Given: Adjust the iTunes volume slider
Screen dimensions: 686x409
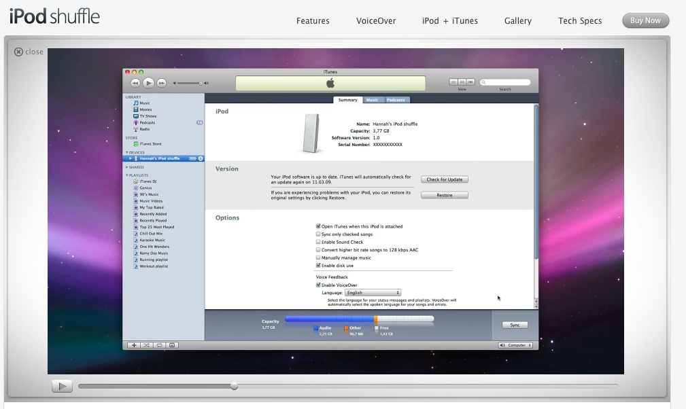Looking at the screenshot, I should point(191,83).
